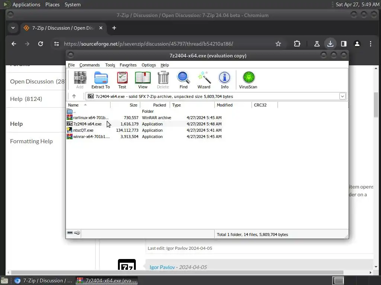This screenshot has width=381, height=285.
Task: Expand the archive path dropdown arrow
Action: click(342, 96)
